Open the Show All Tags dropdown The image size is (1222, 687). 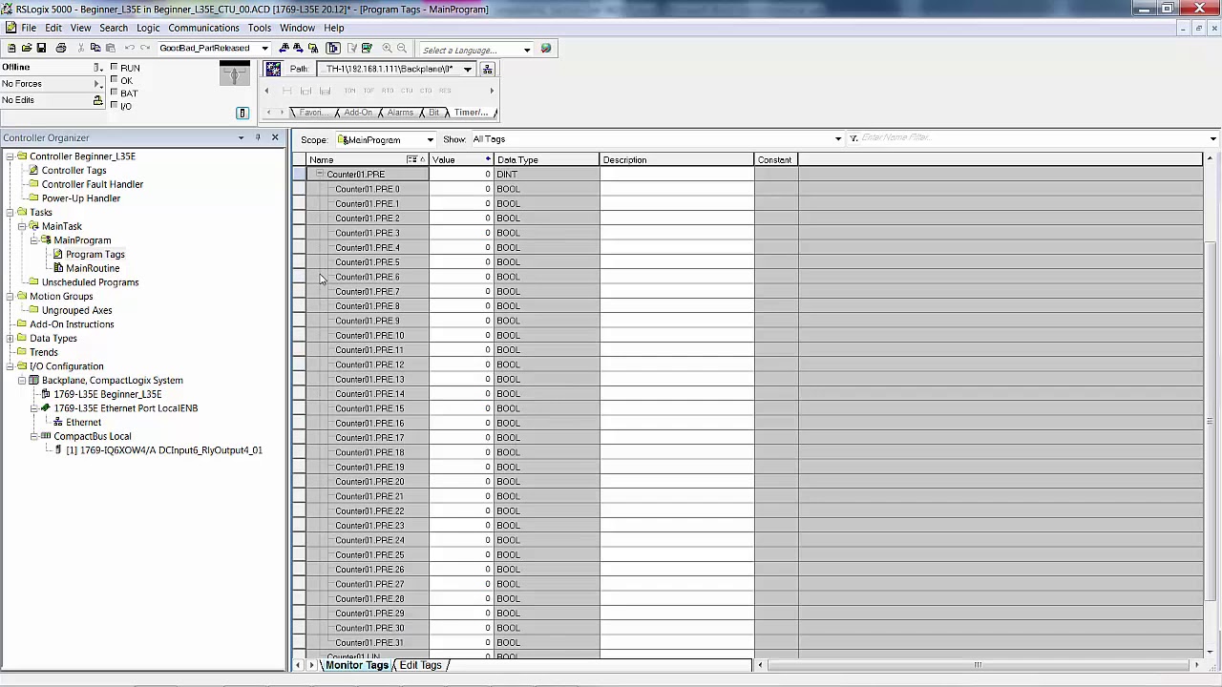pos(838,139)
